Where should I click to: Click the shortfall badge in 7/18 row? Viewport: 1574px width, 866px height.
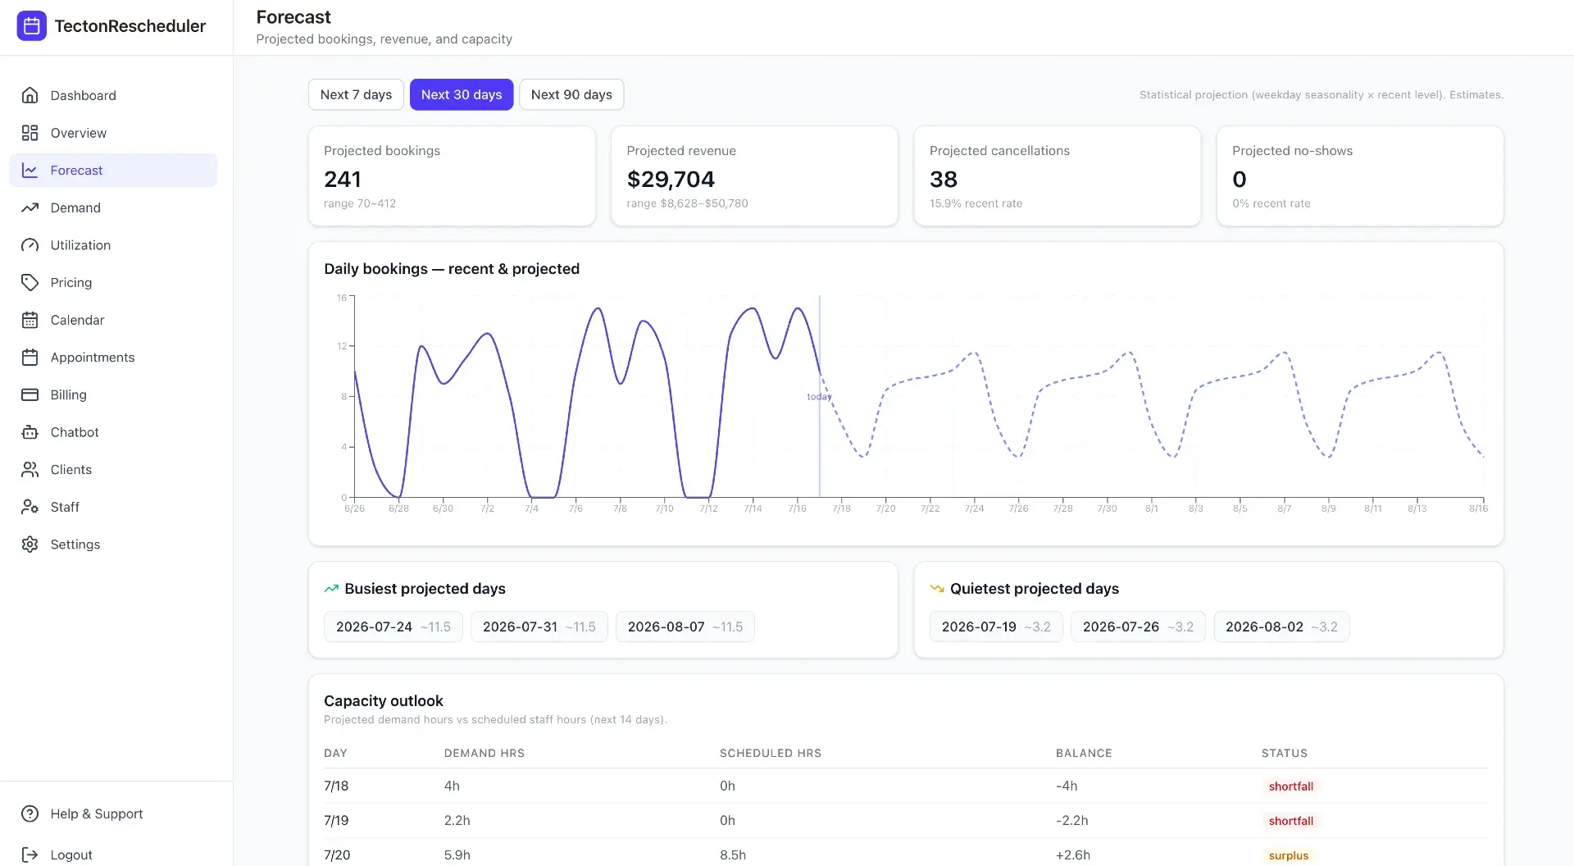coord(1291,786)
